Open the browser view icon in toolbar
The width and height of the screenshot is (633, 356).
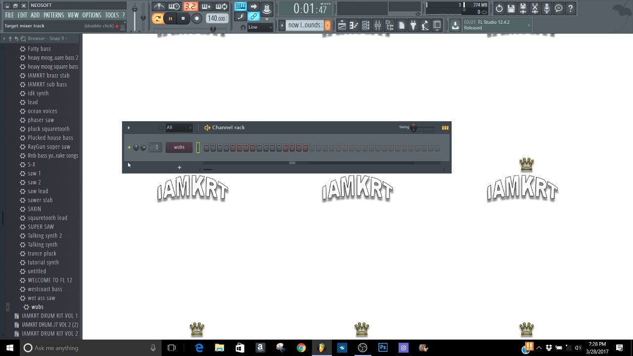(x=389, y=25)
